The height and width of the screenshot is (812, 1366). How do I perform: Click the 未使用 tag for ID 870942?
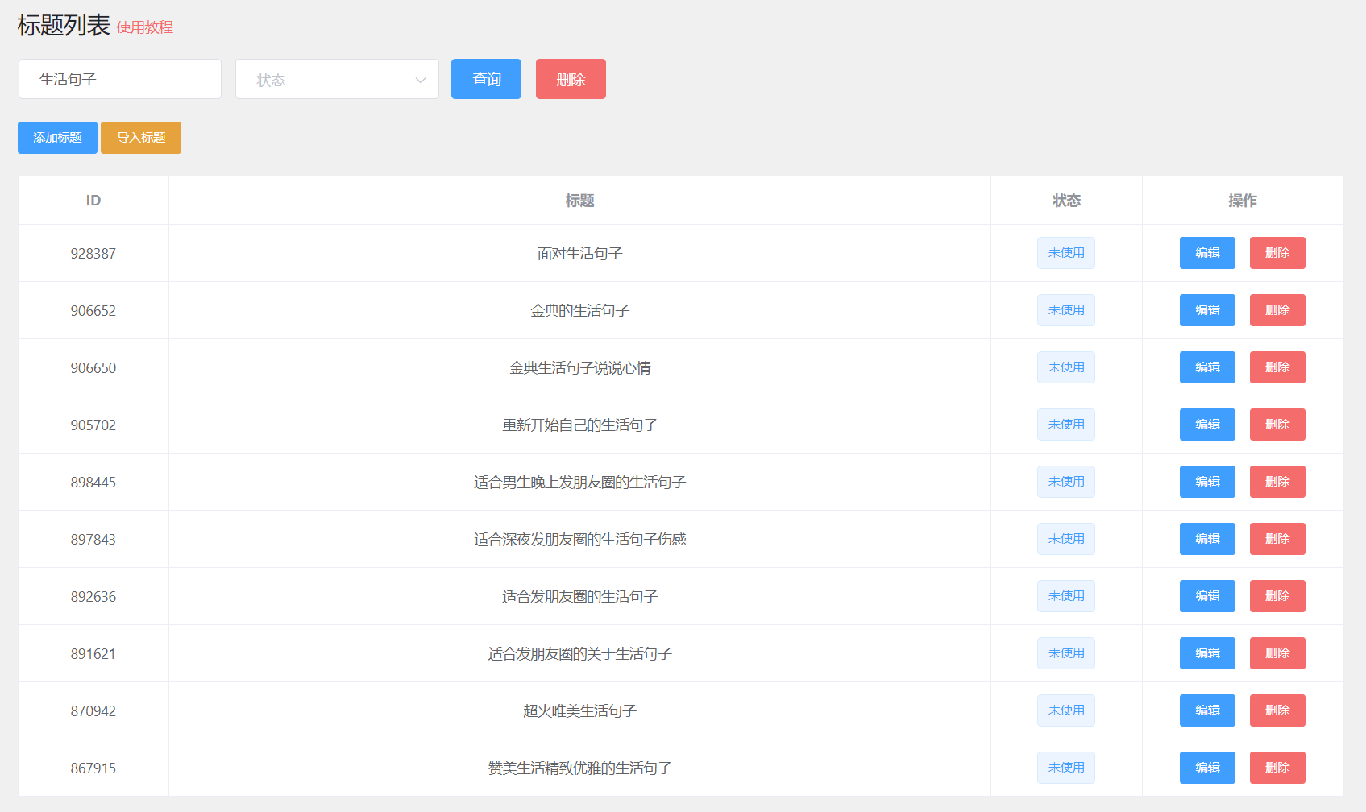coord(1066,710)
